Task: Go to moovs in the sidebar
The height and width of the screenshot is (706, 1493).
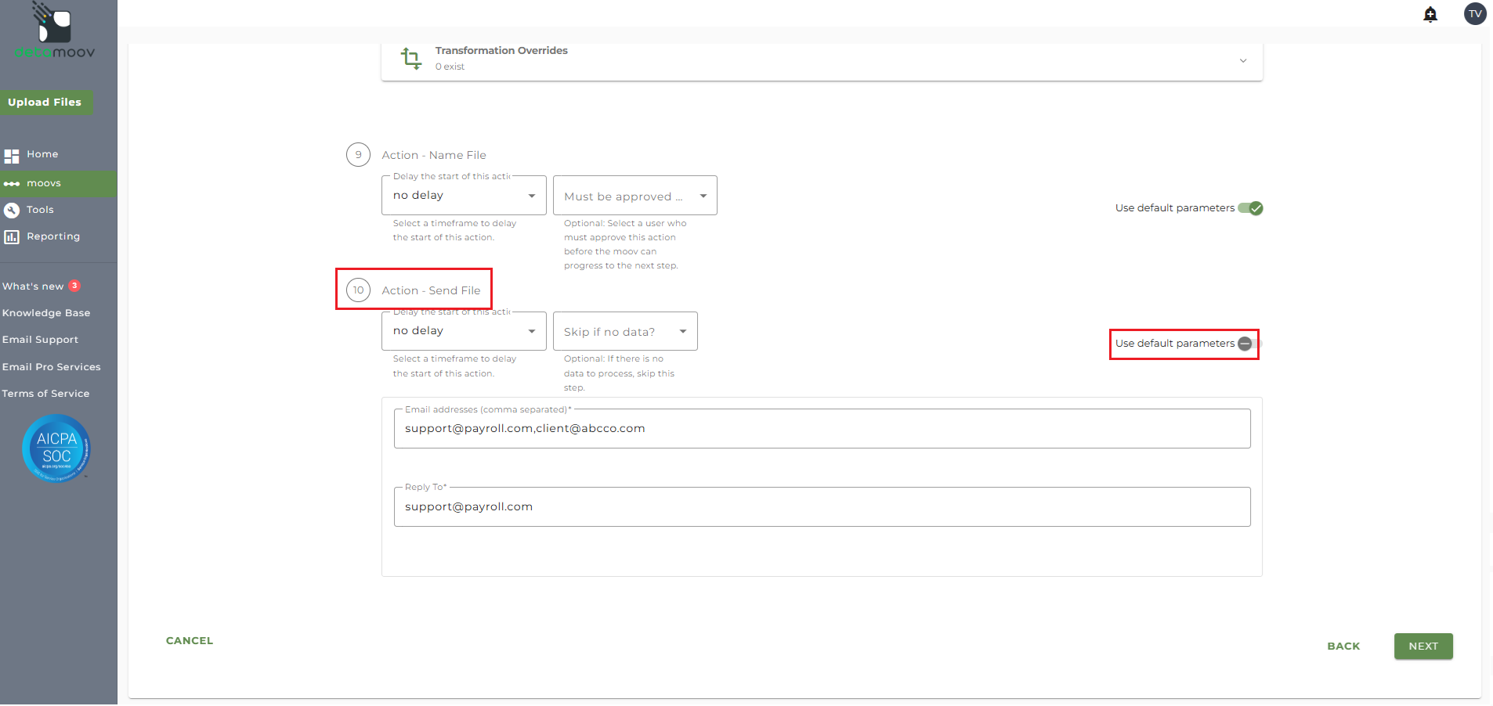Action: 44,184
